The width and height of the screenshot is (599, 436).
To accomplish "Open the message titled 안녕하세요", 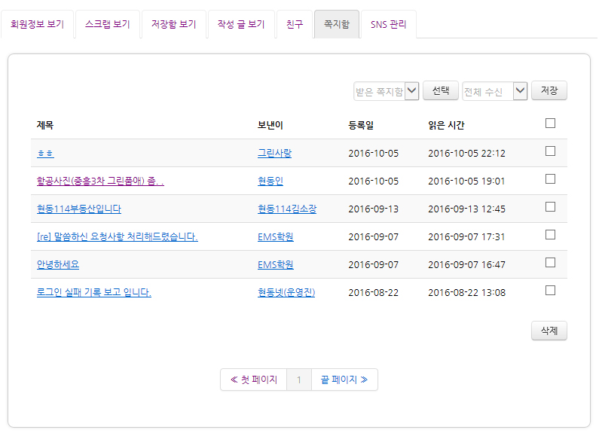I will pos(58,264).
